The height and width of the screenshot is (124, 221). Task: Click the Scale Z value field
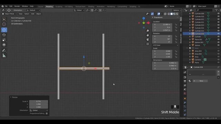click(x=162, y=57)
